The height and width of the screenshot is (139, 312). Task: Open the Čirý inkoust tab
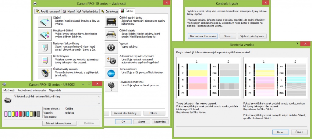pyautogui.click(x=109, y=12)
